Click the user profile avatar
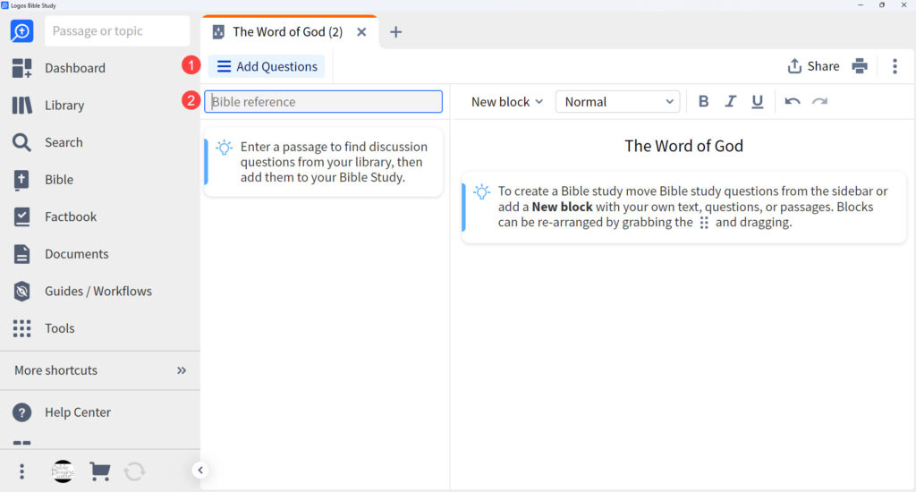 tap(63, 471)
